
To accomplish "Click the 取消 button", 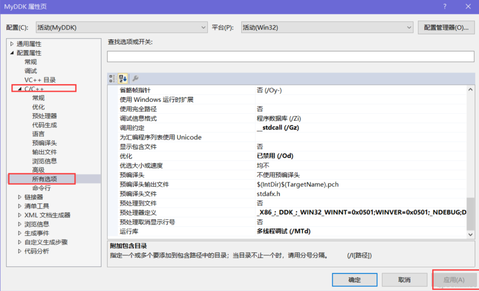I will pos(404,280).
